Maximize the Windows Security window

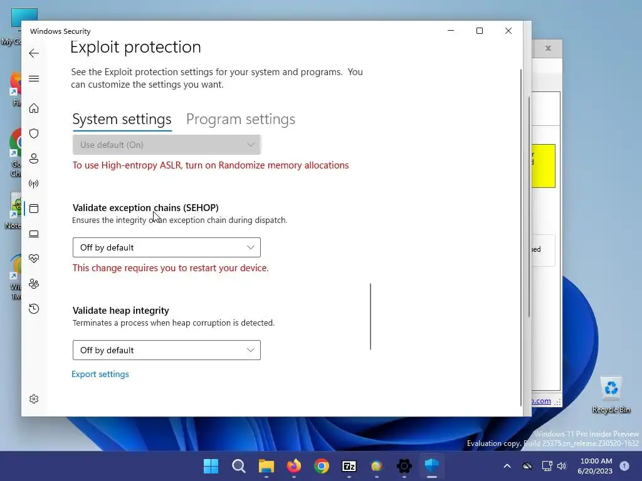[x=480, y=31]
